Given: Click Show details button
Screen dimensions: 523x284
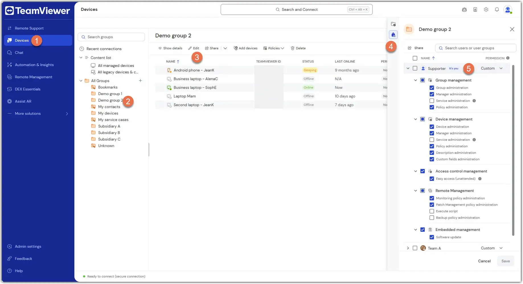Looking at the screenshot, I should (170, 48).
